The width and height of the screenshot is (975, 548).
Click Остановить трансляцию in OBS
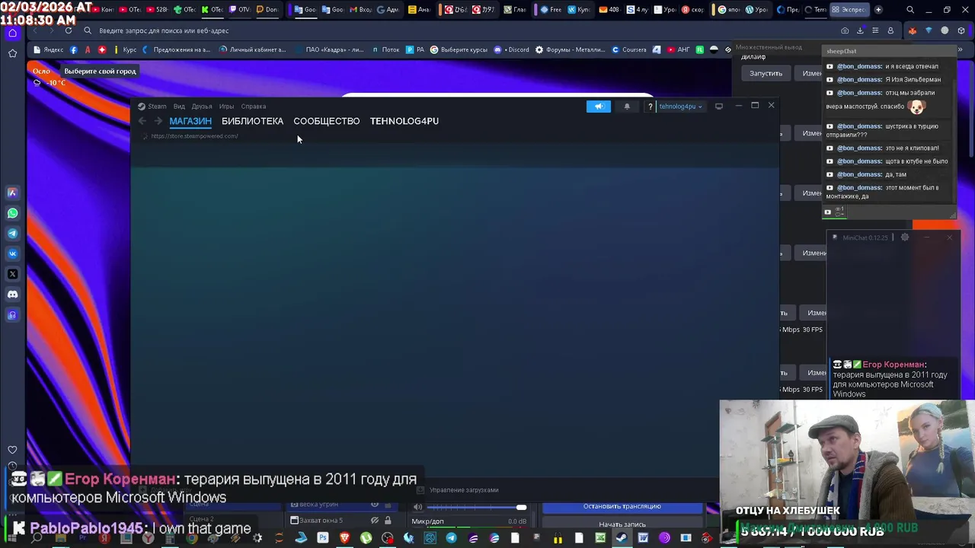coord(622,506)
